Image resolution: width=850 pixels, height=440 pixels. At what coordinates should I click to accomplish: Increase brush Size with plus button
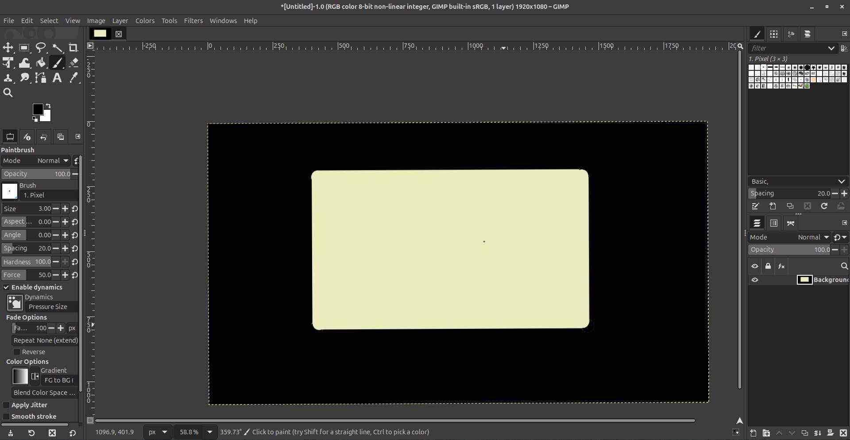point(65,209)
